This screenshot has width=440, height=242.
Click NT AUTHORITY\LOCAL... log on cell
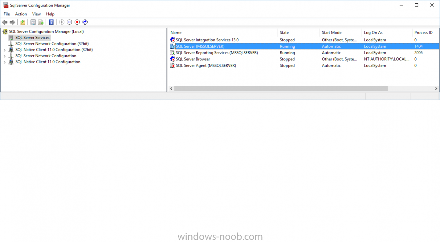tap(386, 59)
